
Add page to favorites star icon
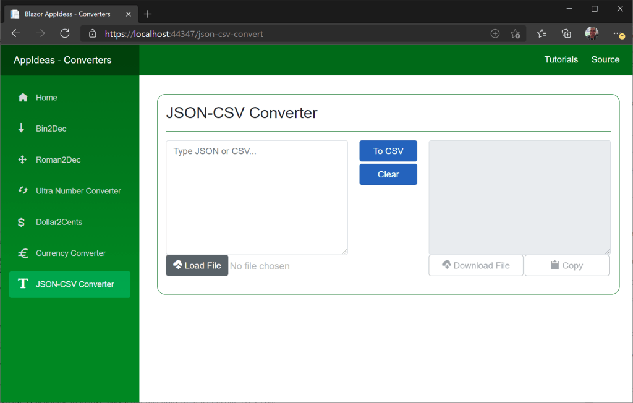point(515,34)
